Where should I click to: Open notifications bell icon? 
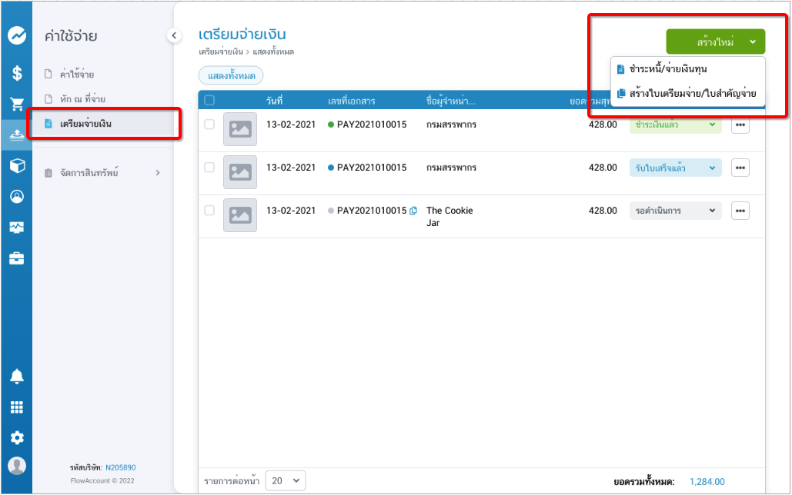point(16,376)
